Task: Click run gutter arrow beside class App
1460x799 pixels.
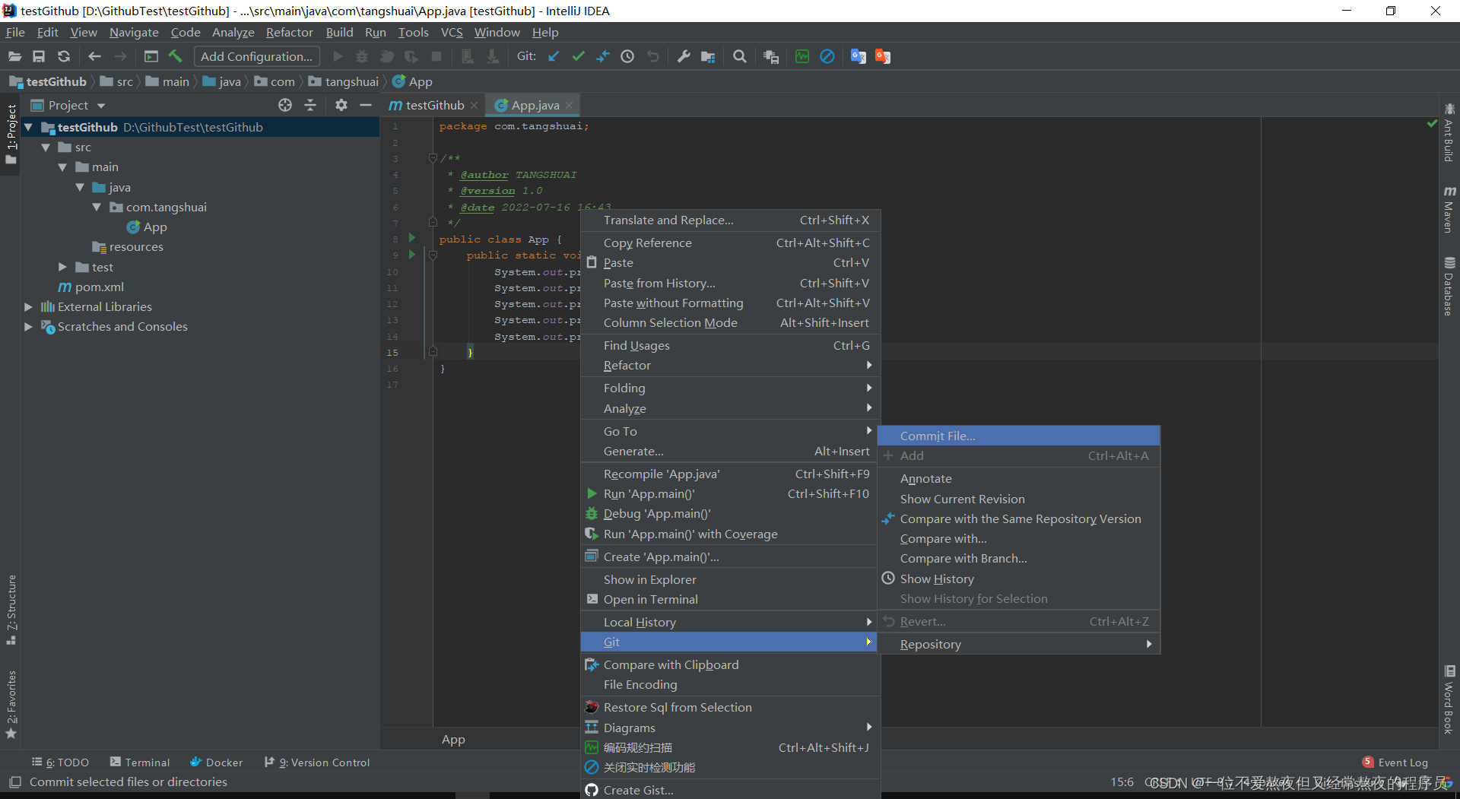Action: 412,238
